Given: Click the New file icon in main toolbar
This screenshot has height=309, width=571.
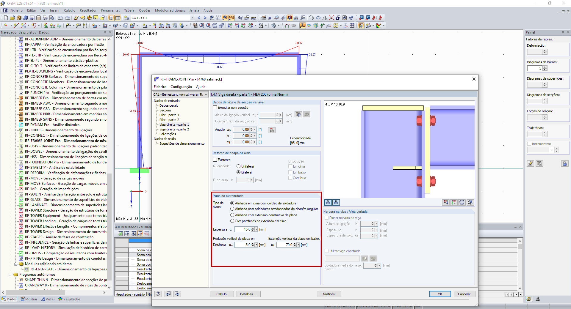Looking at the screenshot, I should [6, 18].
